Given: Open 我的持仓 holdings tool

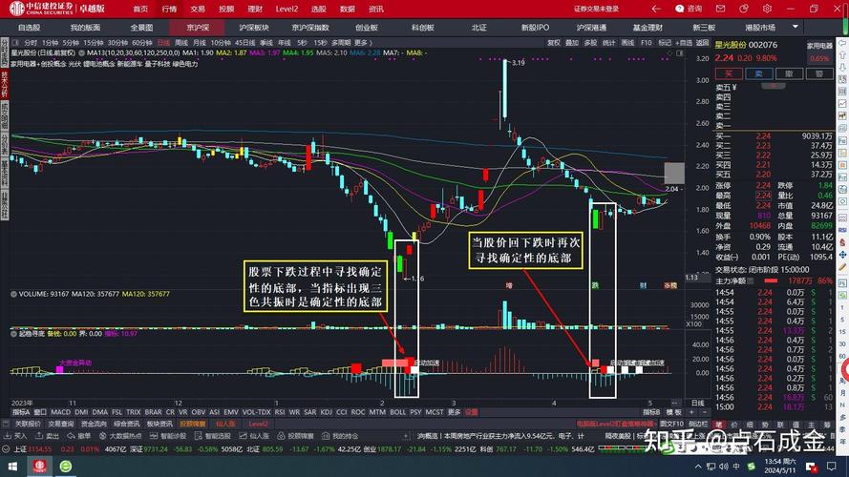Looking at the screenshot, I should tap(341, 436).
